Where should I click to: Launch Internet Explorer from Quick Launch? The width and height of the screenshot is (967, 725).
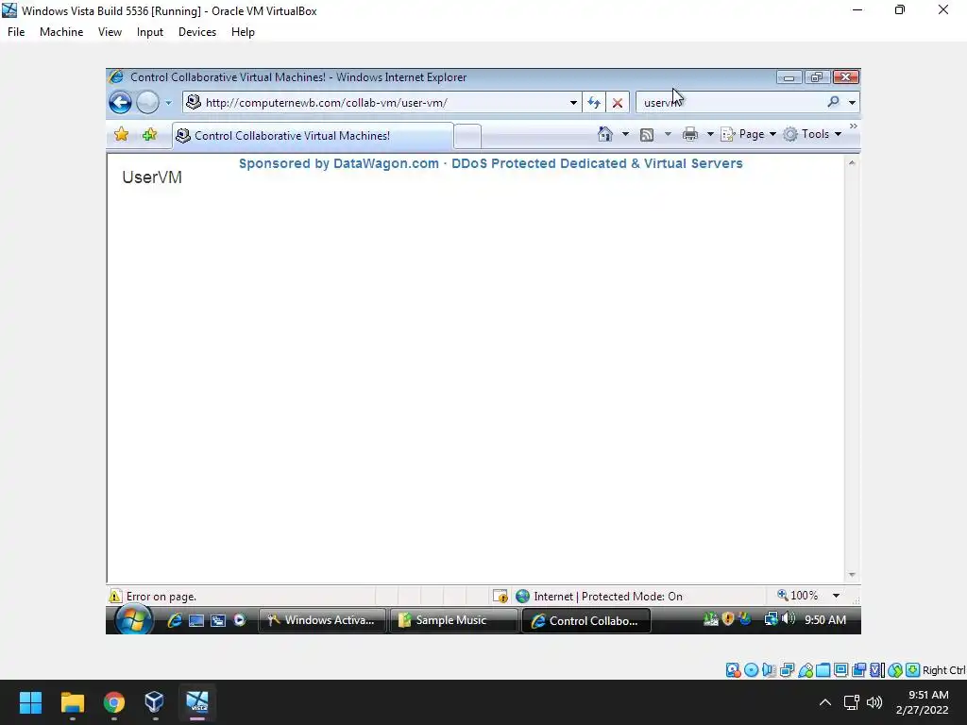coord(175,620)
